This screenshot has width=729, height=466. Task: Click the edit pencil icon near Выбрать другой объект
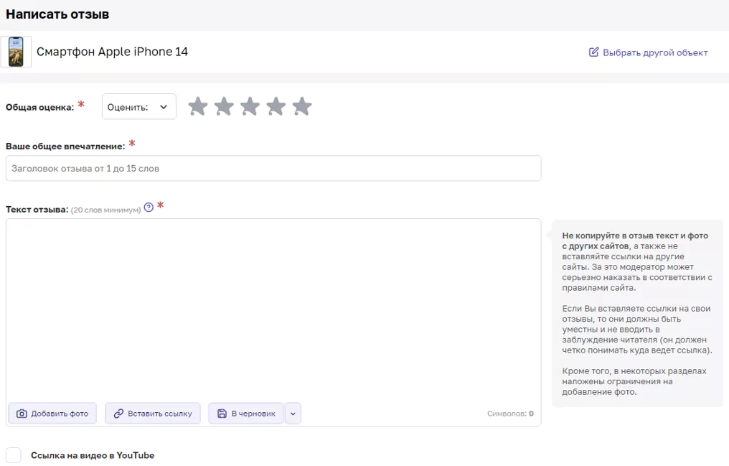click(593, 52)
